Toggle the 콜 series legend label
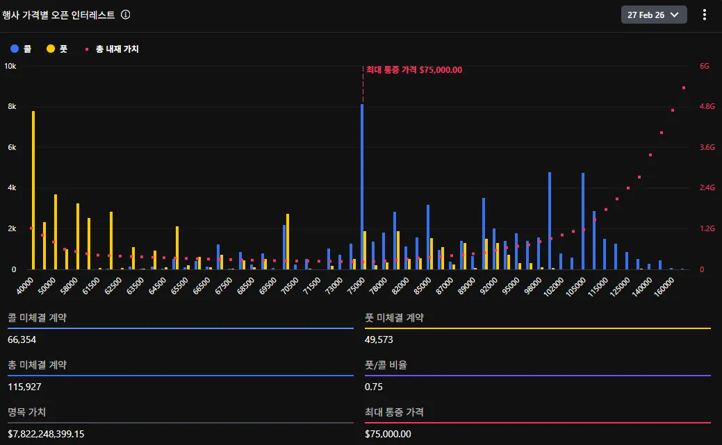This screenshot has width=722, height=445. pos(28,49)
